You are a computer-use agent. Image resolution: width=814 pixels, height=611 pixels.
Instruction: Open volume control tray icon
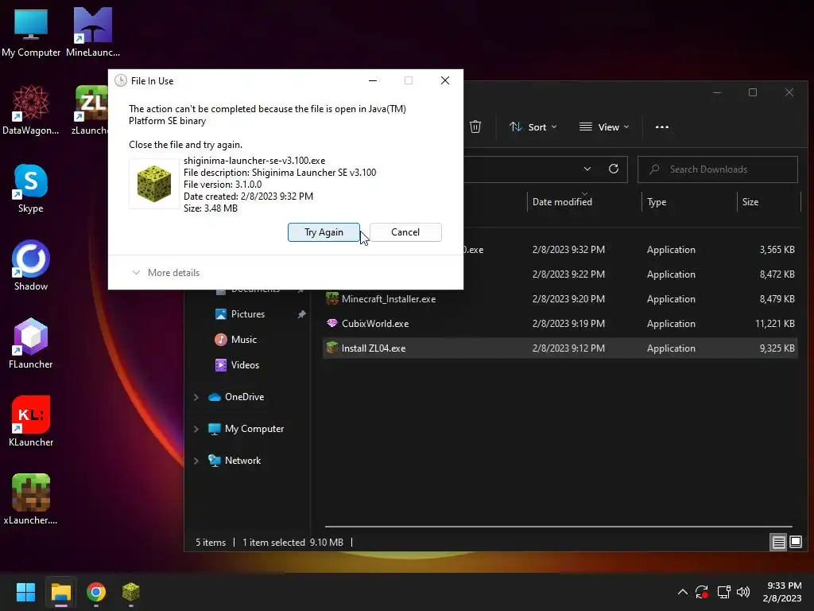point(743,592)
